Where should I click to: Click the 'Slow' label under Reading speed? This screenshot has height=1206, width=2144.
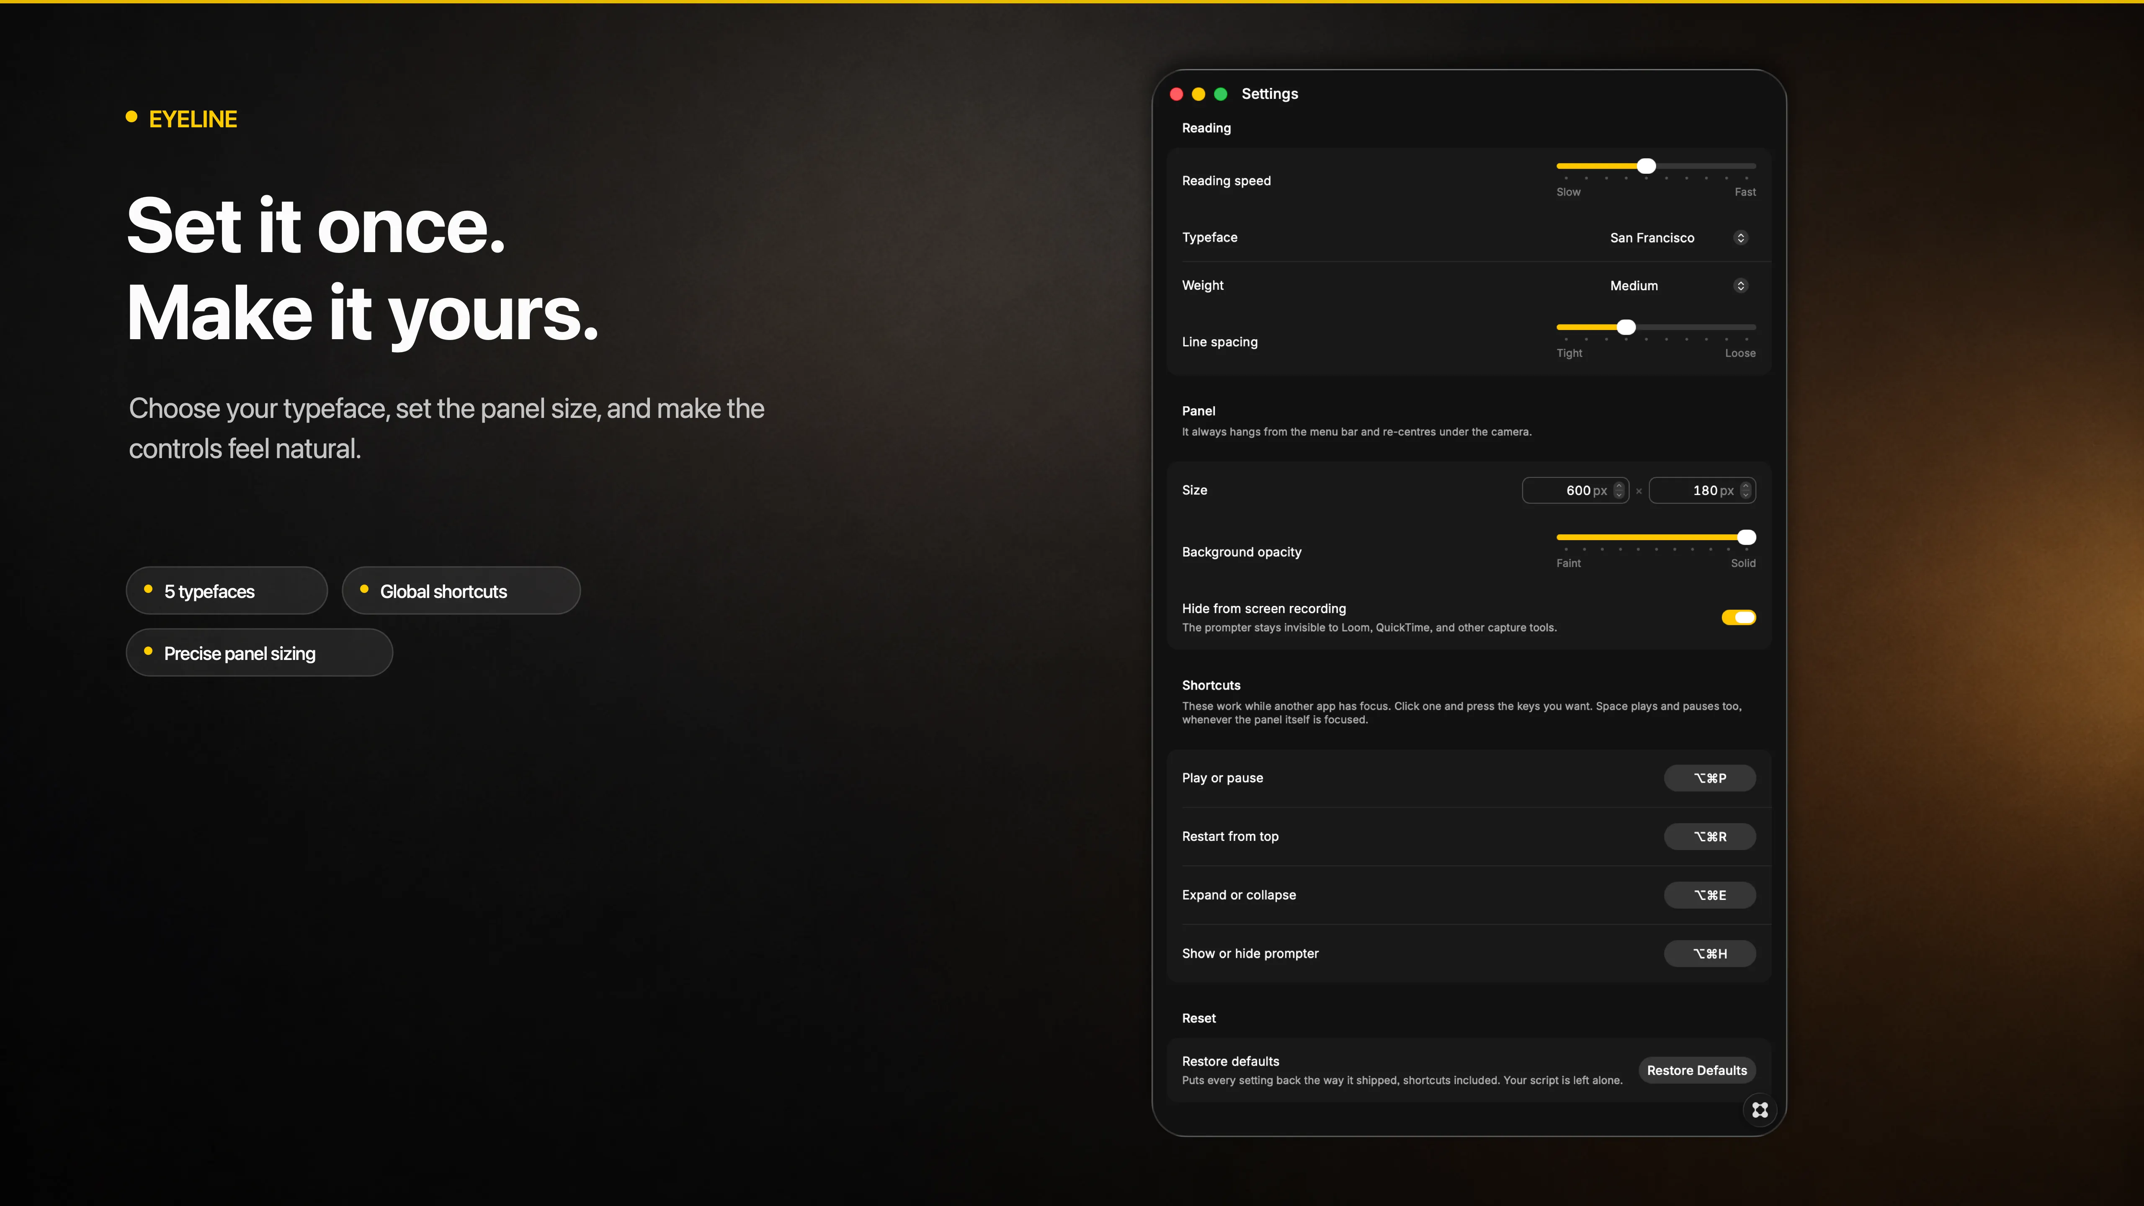[1568, 191]
